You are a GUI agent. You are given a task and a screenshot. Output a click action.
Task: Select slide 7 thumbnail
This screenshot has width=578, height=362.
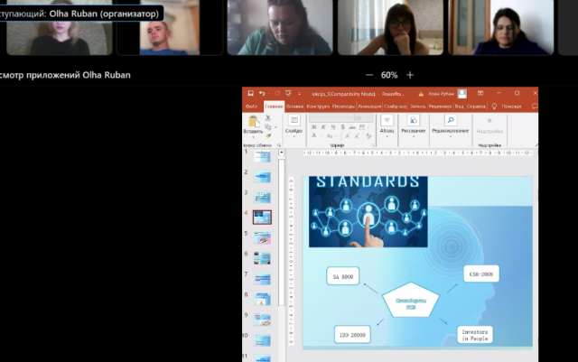pyautogui.click(x=262, y=279)
